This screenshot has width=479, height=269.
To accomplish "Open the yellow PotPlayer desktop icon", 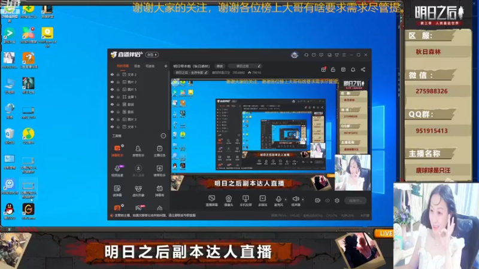I will click(x=47, y=36).
